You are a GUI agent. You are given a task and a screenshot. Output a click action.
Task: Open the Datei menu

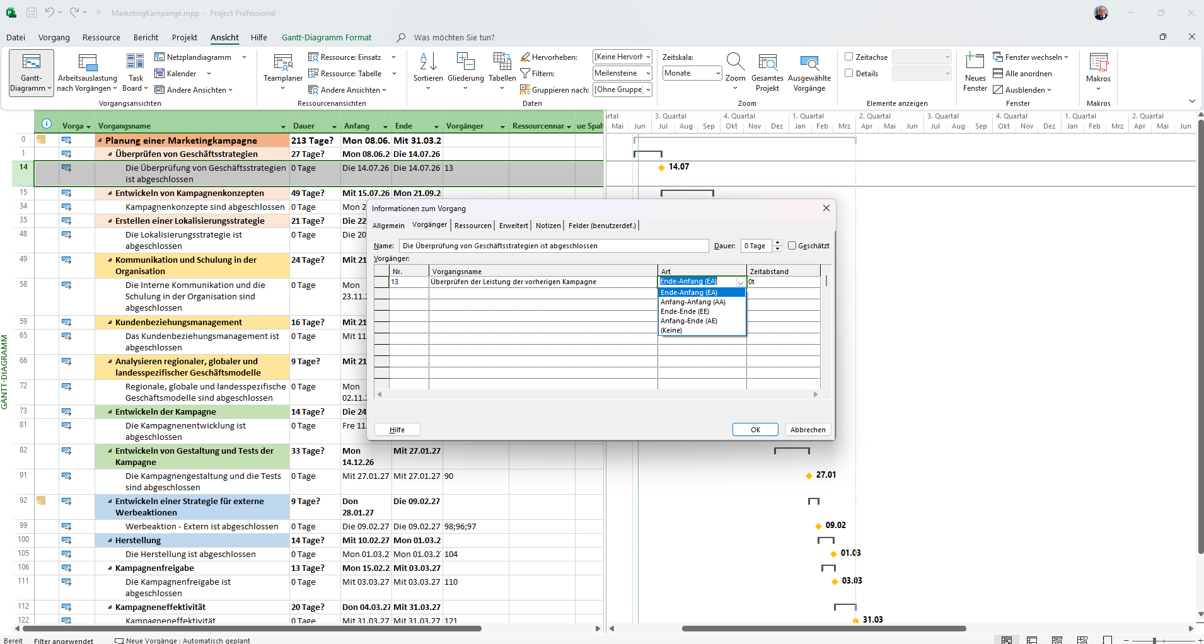[x=16, y=37]
